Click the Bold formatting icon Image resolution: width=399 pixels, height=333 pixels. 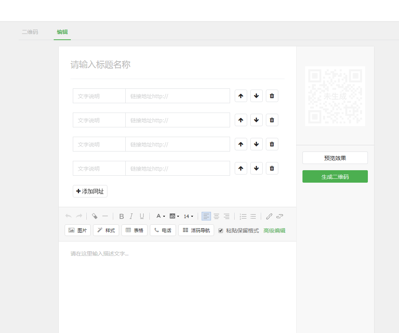(x=121, y=216)
